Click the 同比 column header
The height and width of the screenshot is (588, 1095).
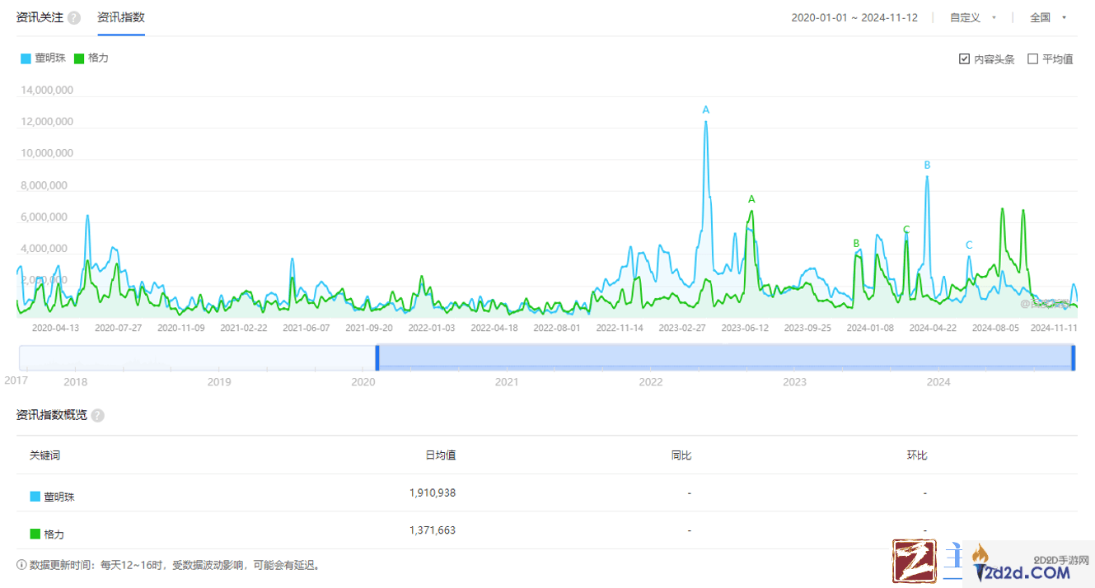(681, 455)
